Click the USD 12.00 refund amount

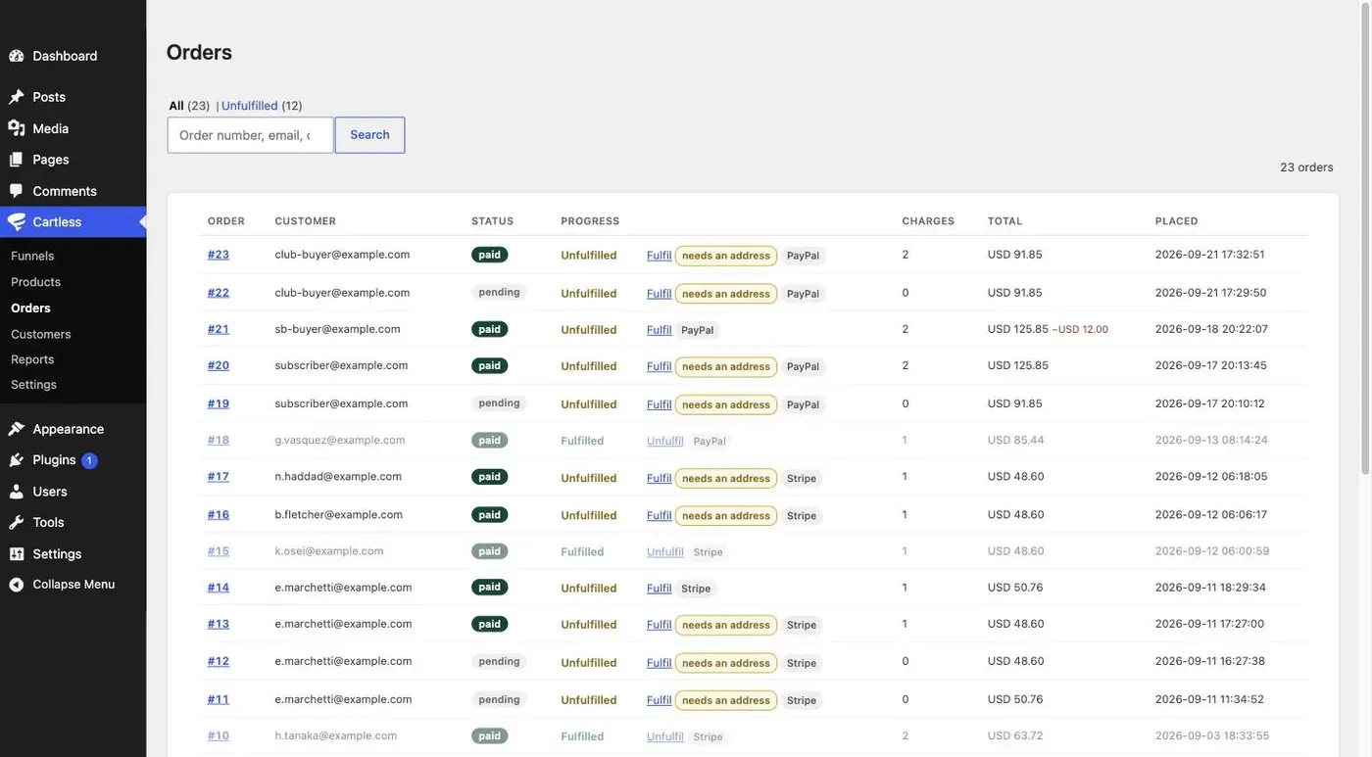[1080, 329]
